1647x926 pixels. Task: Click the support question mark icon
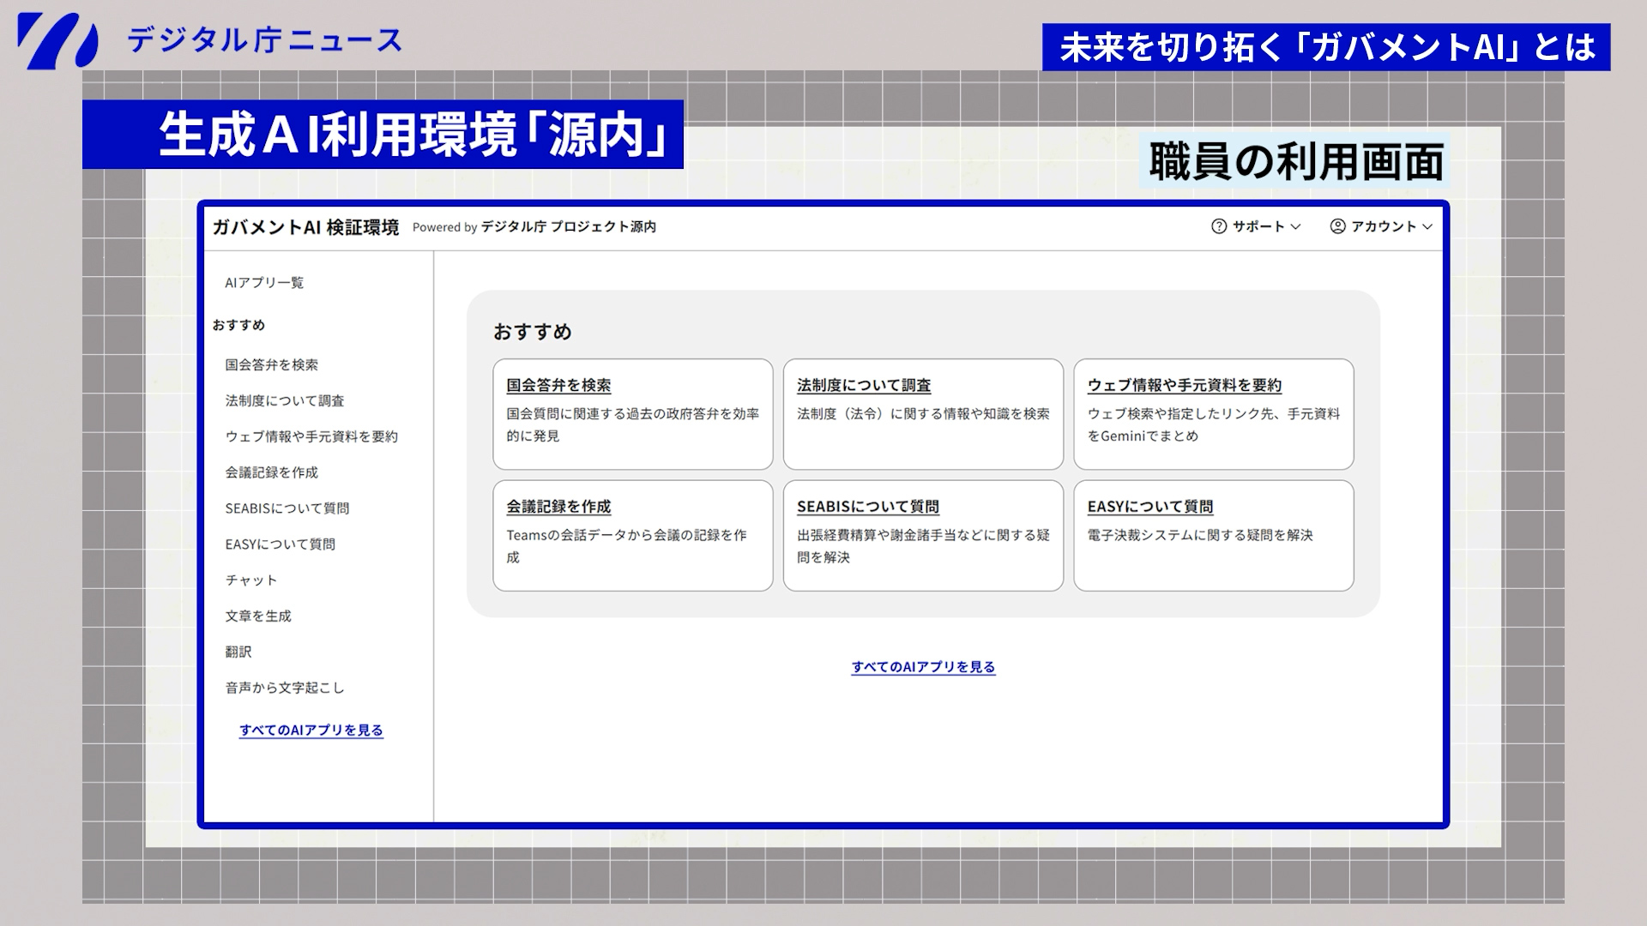point(1217,227)
